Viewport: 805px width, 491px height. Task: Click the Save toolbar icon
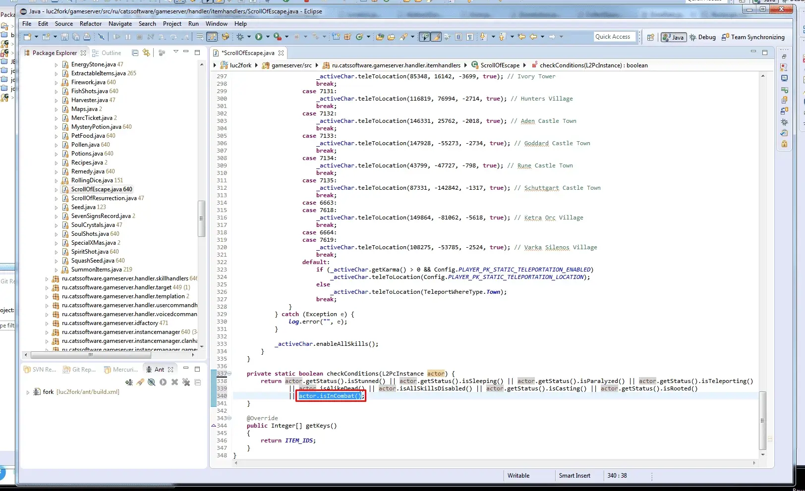click(x=64, y=37)
